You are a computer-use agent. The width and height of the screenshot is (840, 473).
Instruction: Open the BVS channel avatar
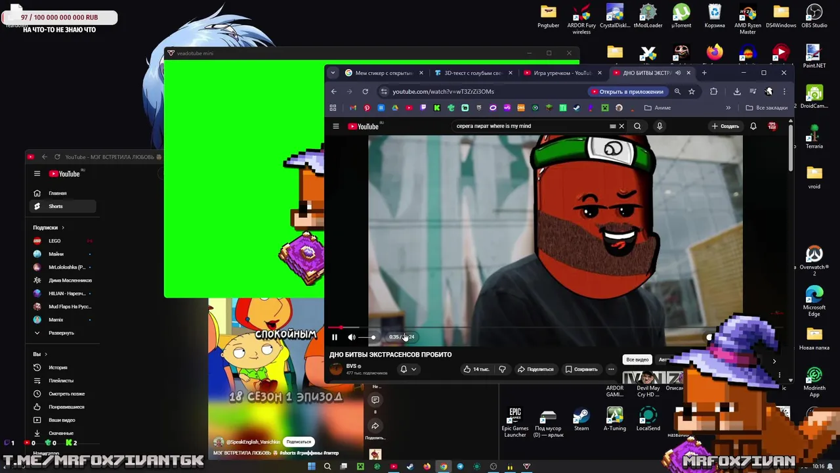[337, 369]
